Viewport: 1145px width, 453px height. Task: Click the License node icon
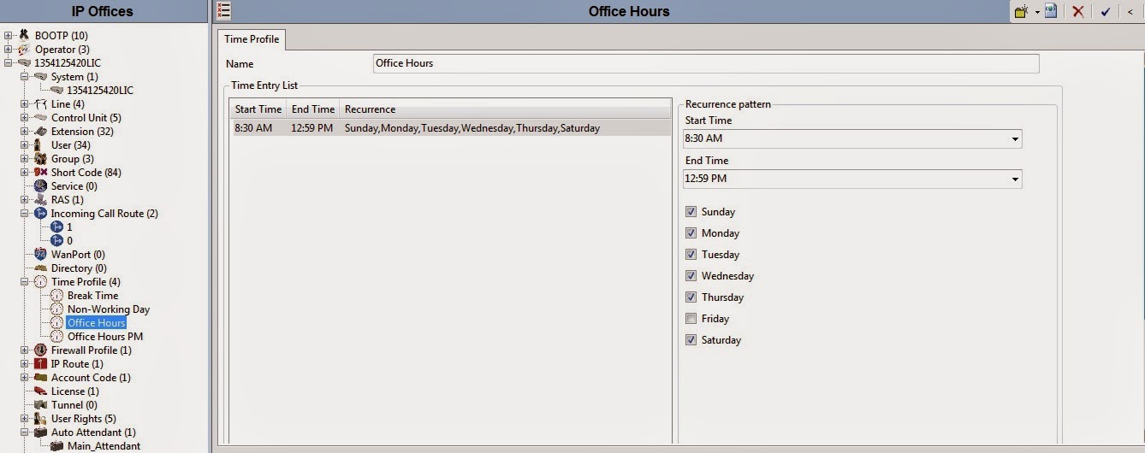[x=40, y=391]
